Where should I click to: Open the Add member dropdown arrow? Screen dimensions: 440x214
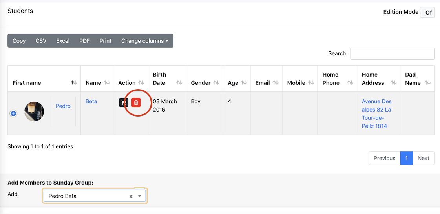[139, 196]
